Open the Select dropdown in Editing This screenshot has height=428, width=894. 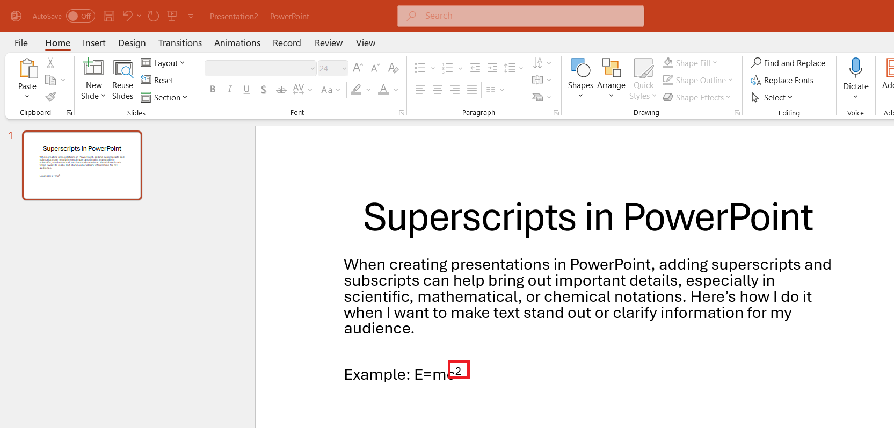(x=772, y=97)
